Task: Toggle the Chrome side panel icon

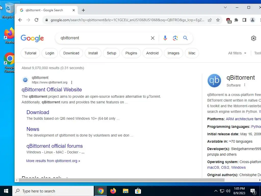Action: 244,20
